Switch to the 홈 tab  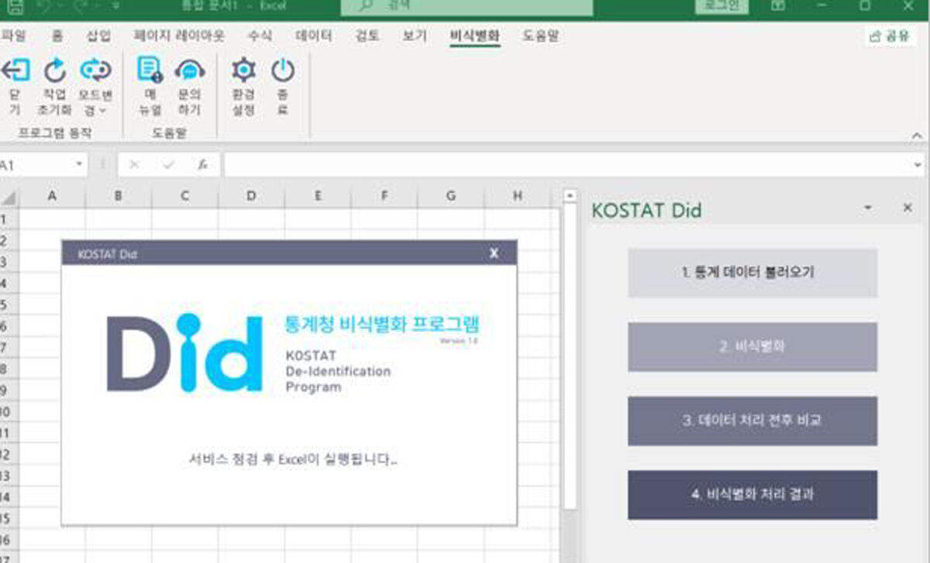[57, 36]
